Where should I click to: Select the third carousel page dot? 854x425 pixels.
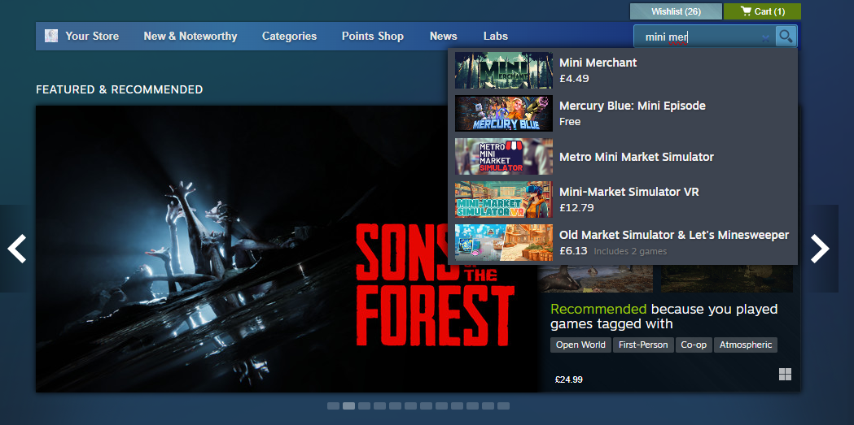[365, 406]
